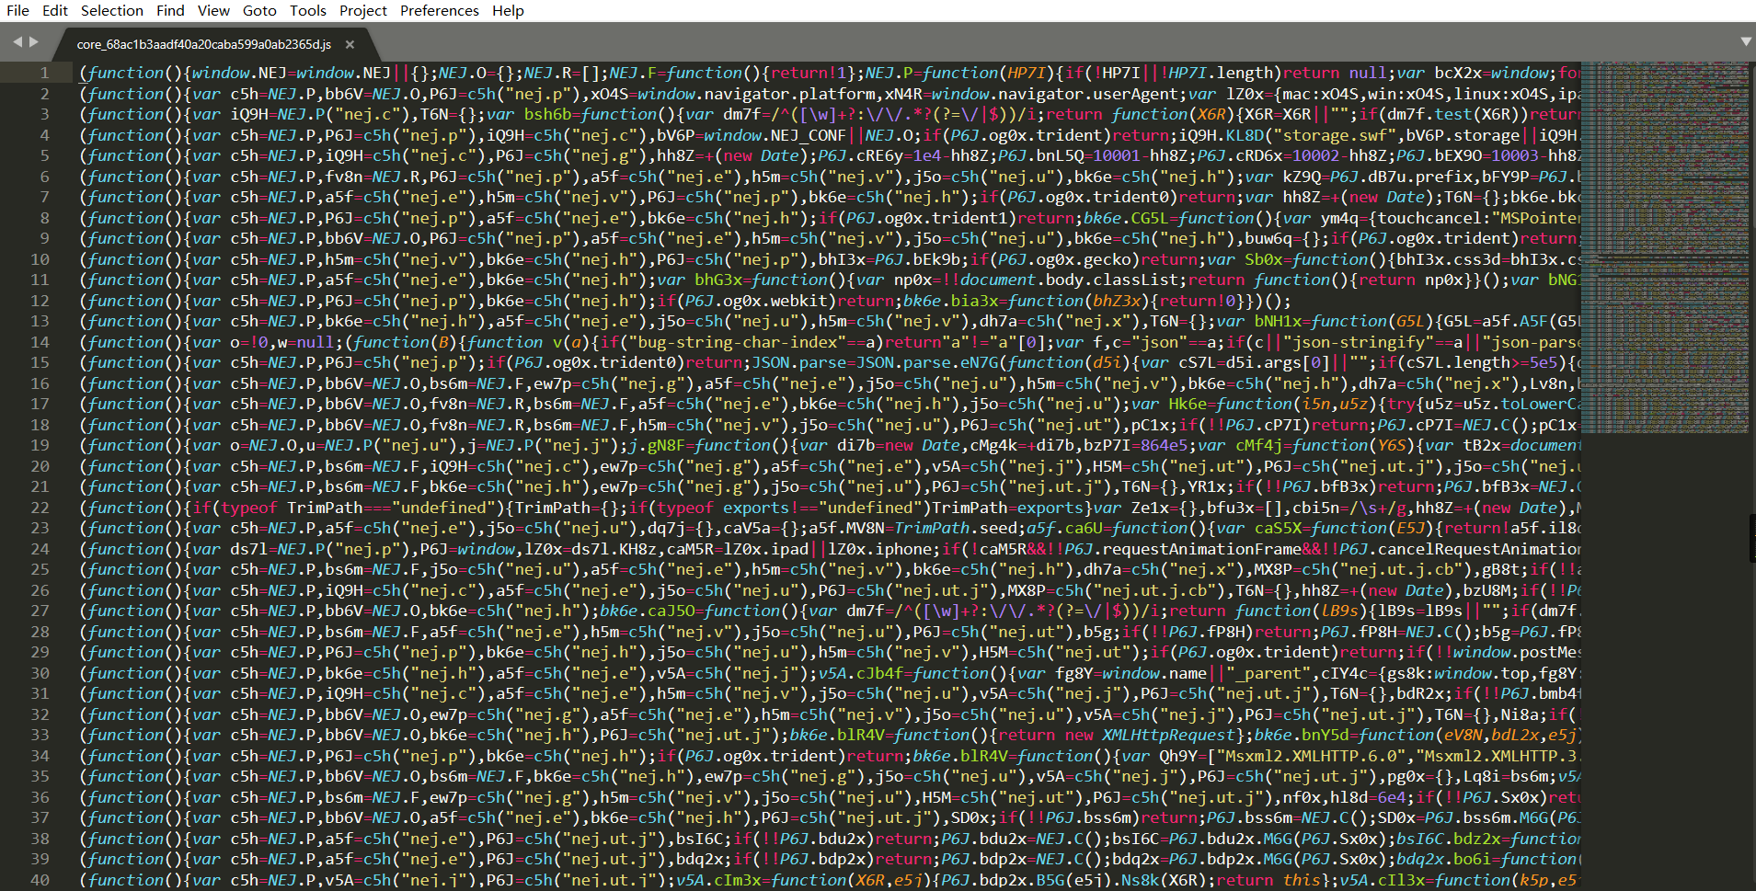Open the Help menu
The height and width of the screenshot is (891, 1756).
[x=508, y=10]
